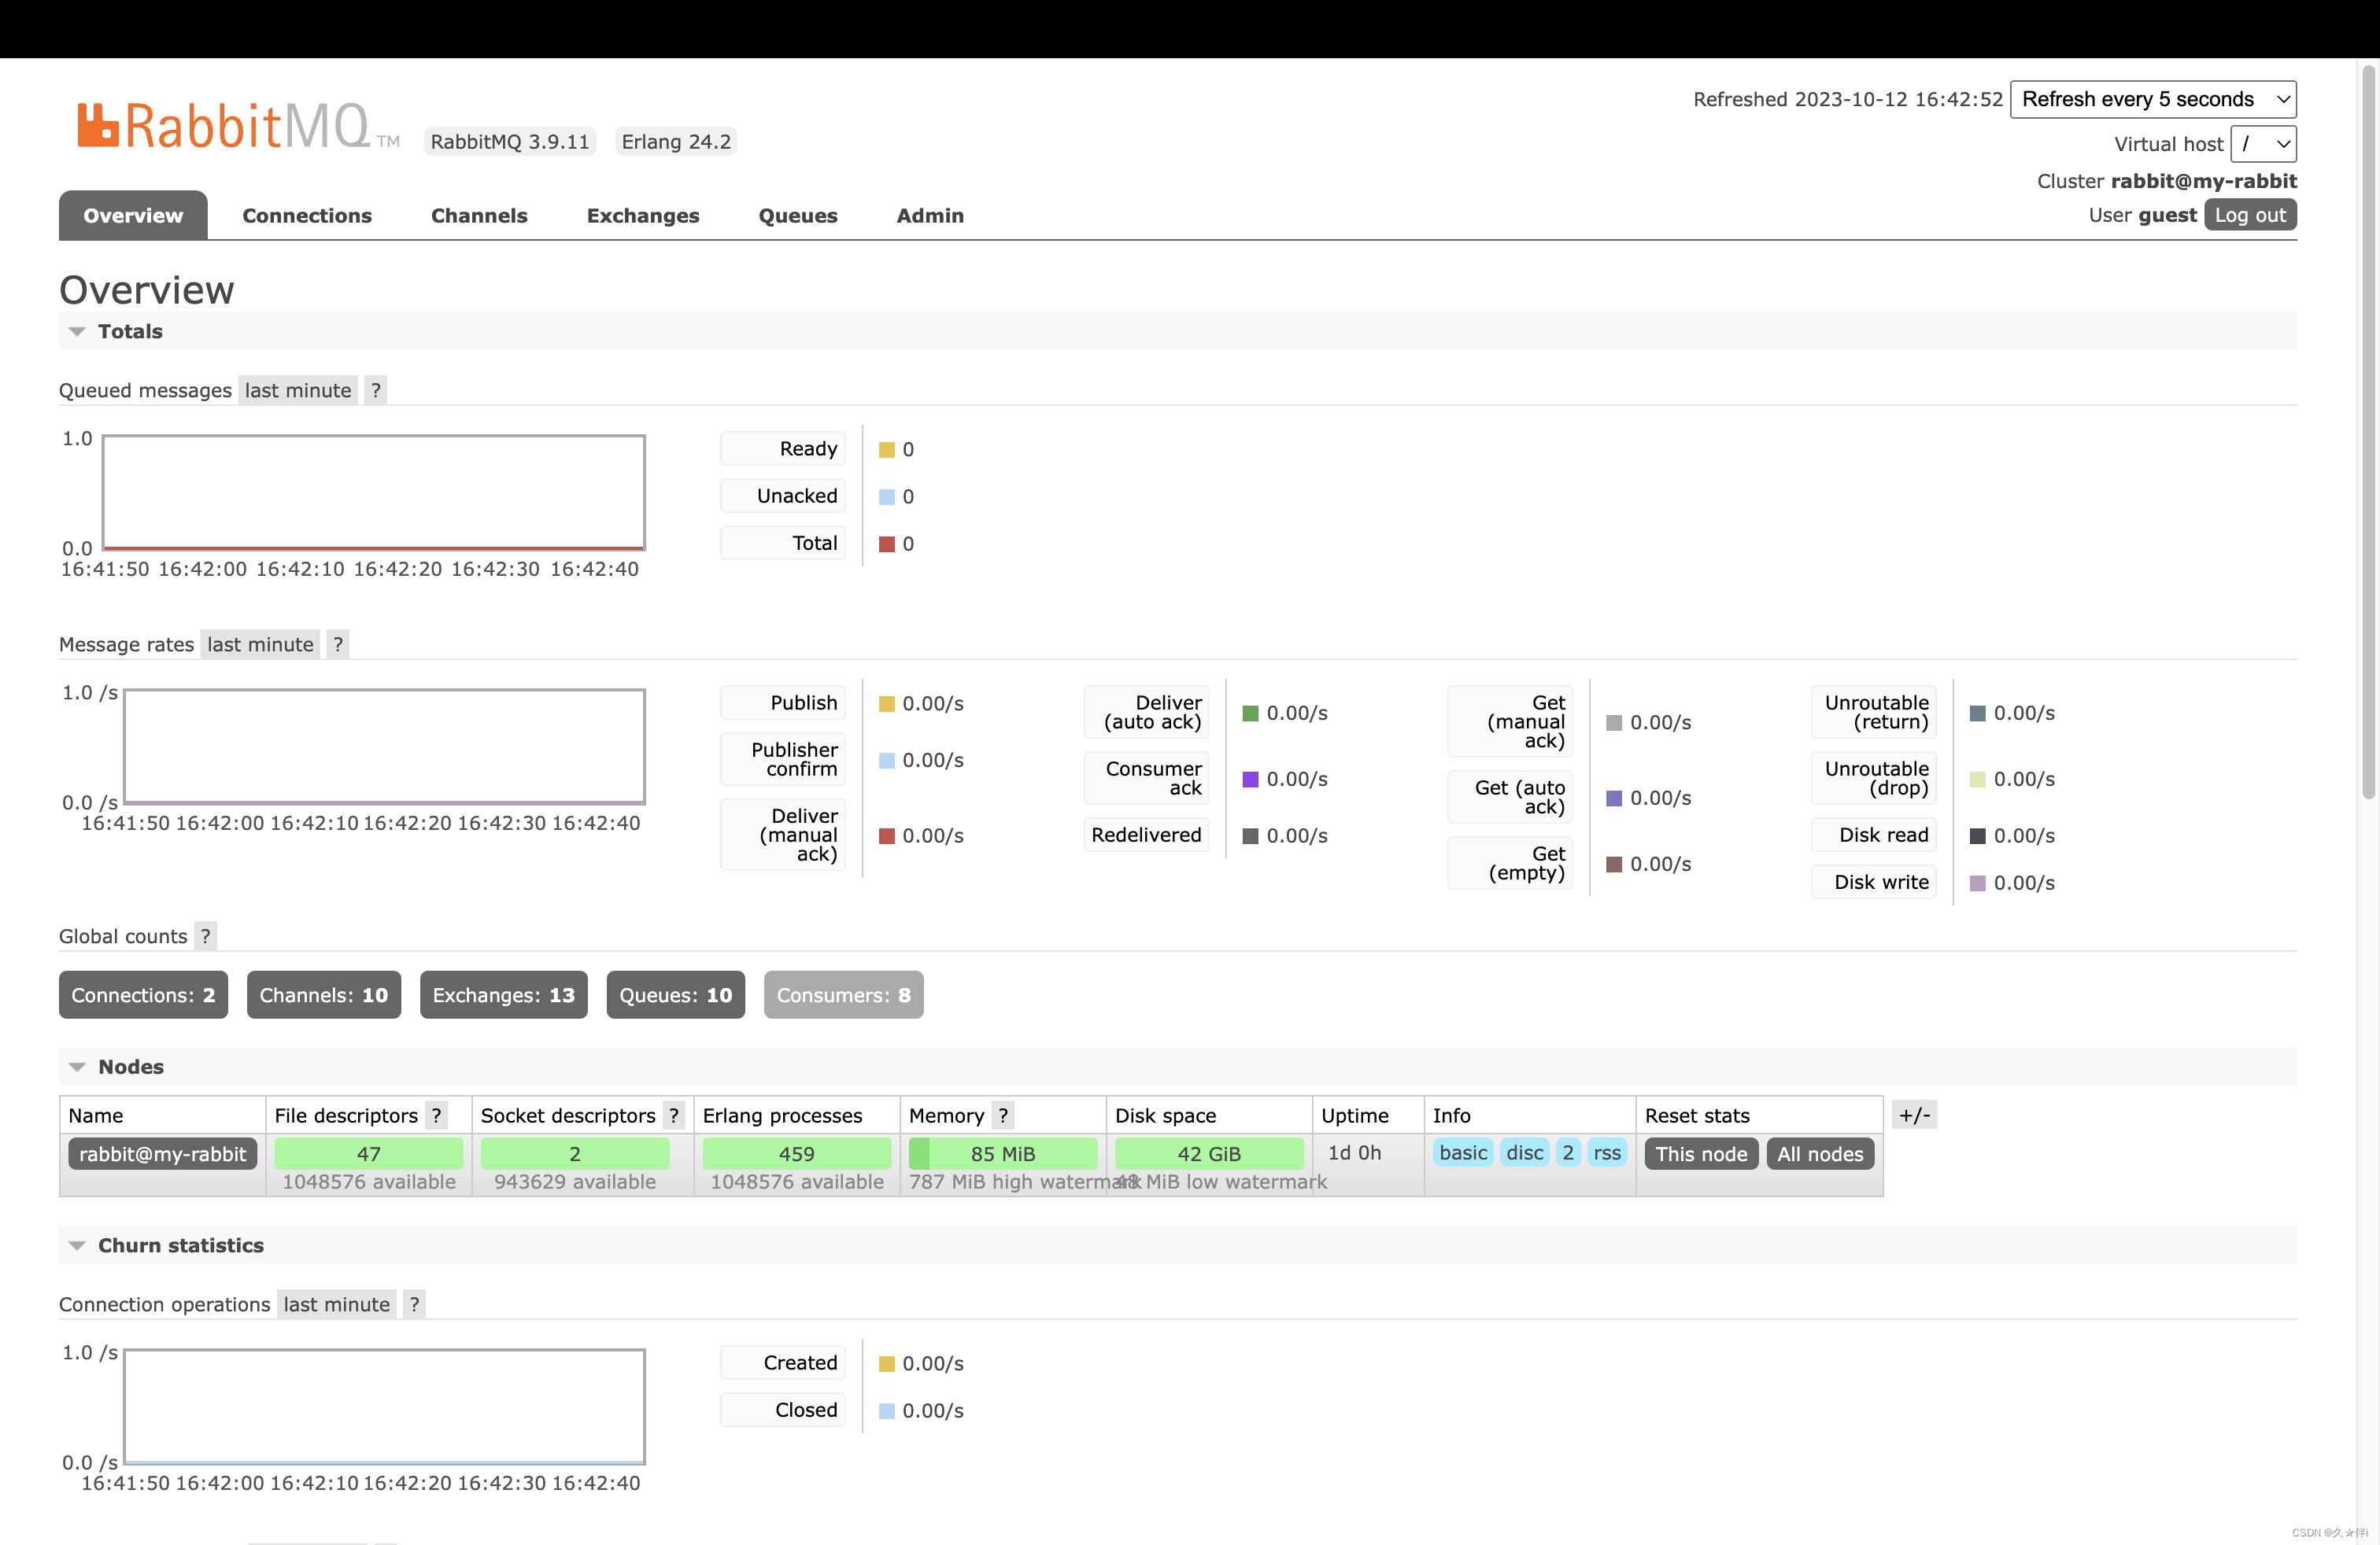Switch to the Admin tab
This screenshot has height=1545, width=2380.
[x=929, y=215]
